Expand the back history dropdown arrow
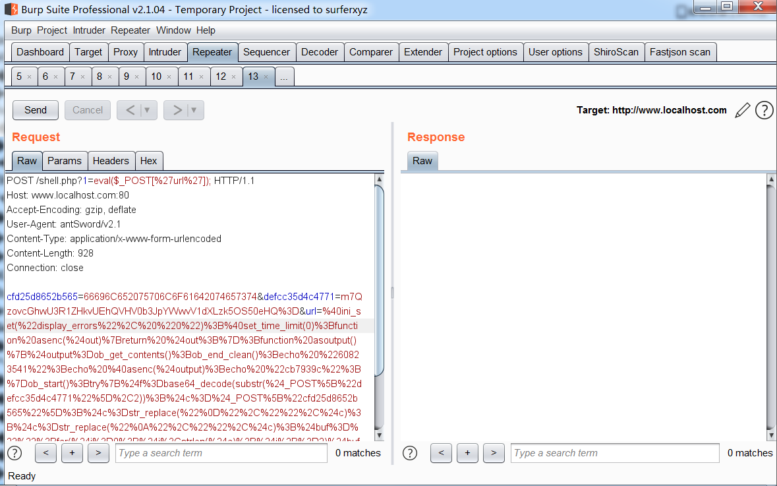 147,110
